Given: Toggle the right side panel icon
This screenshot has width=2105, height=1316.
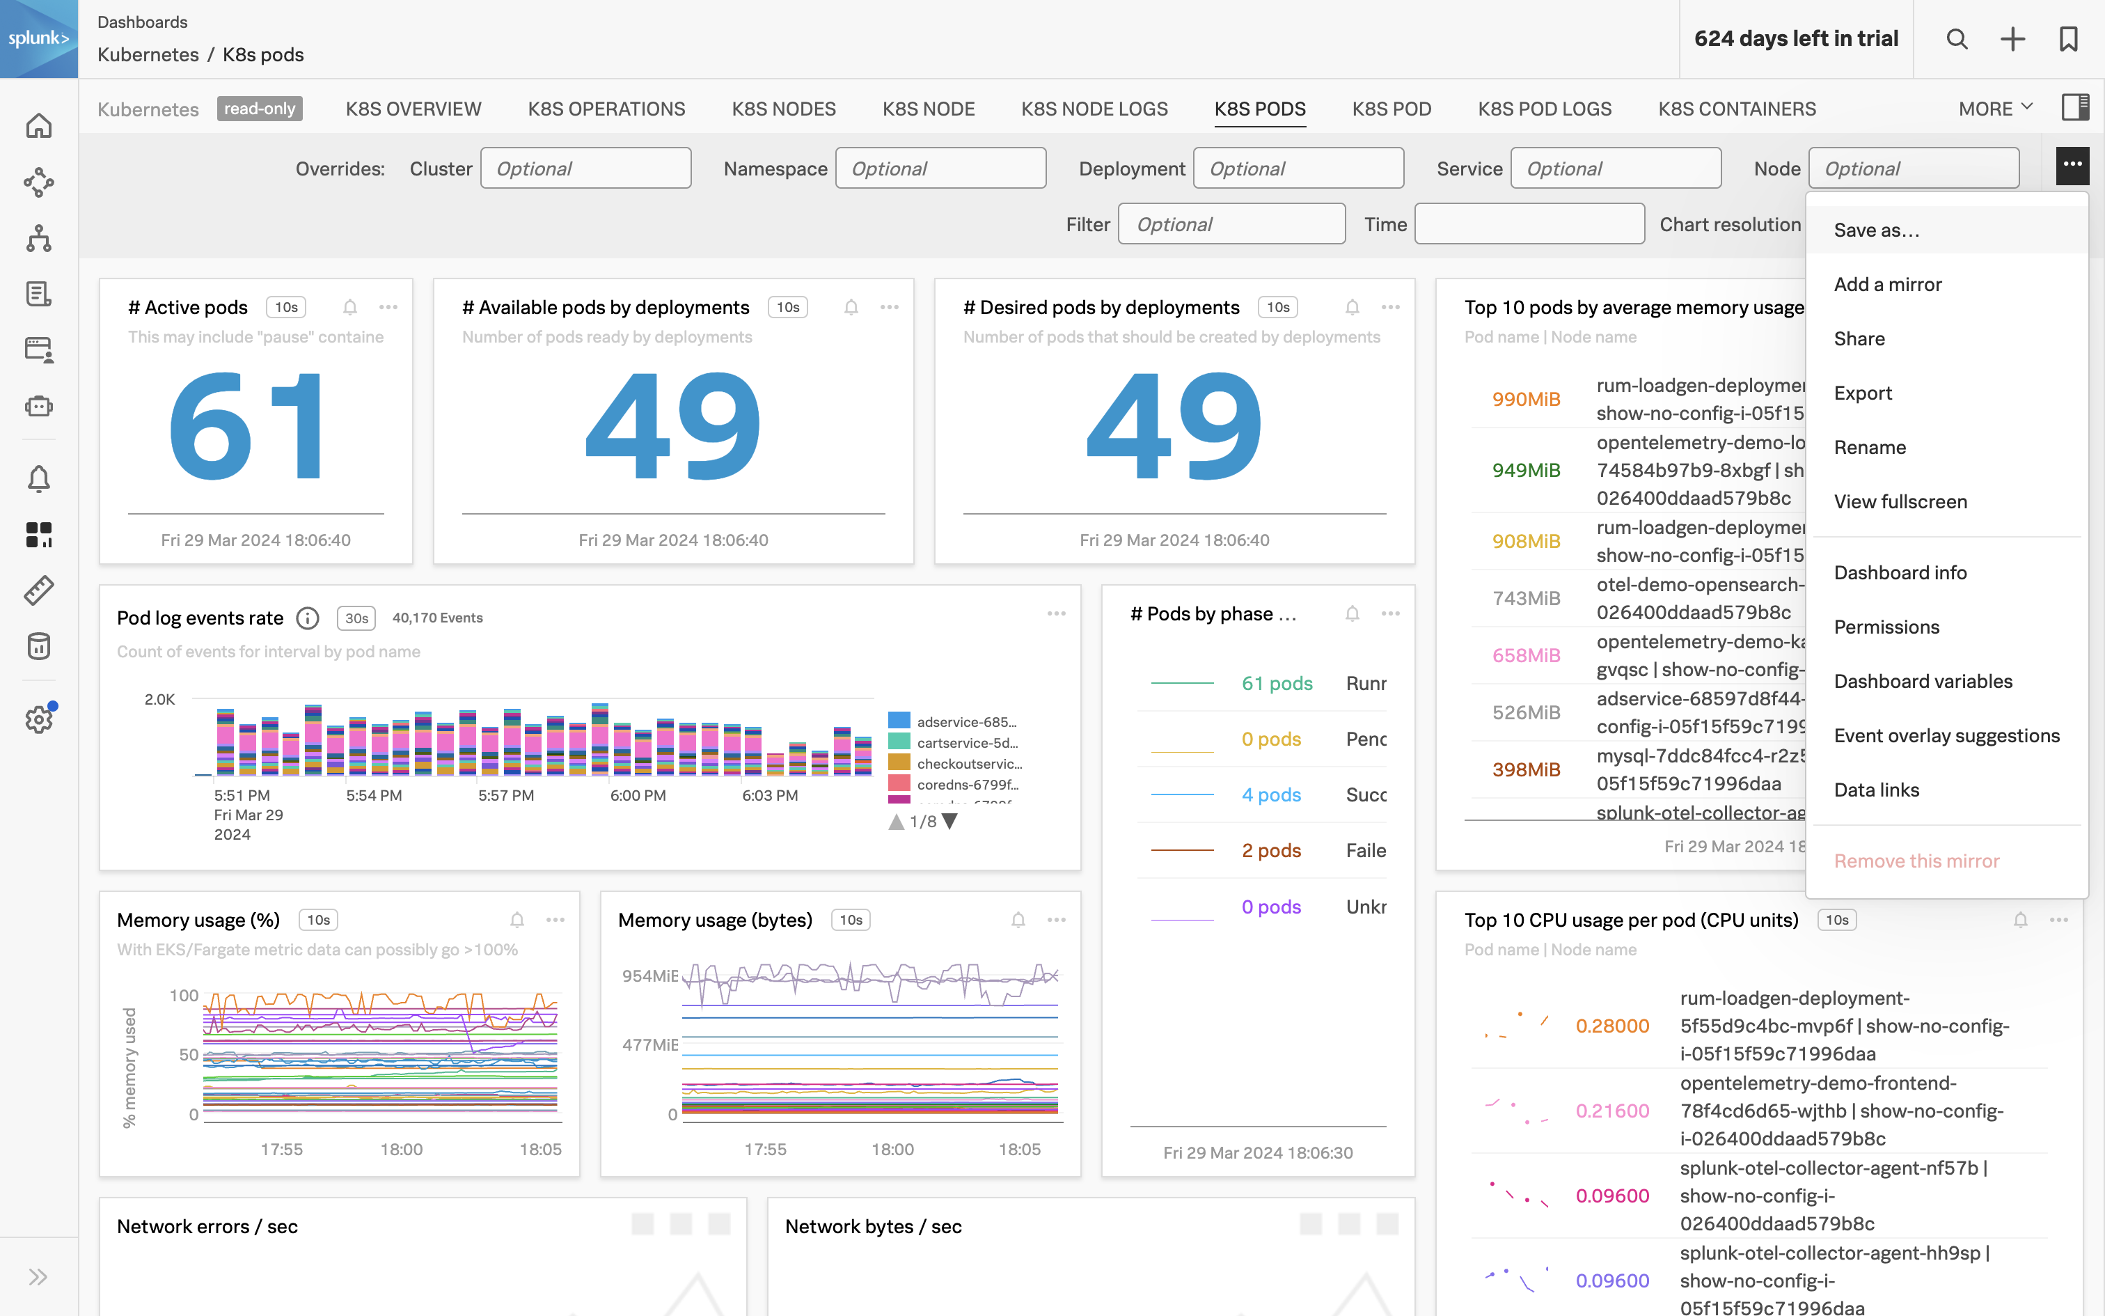Looking at the screenshot, I should 2076,107.
